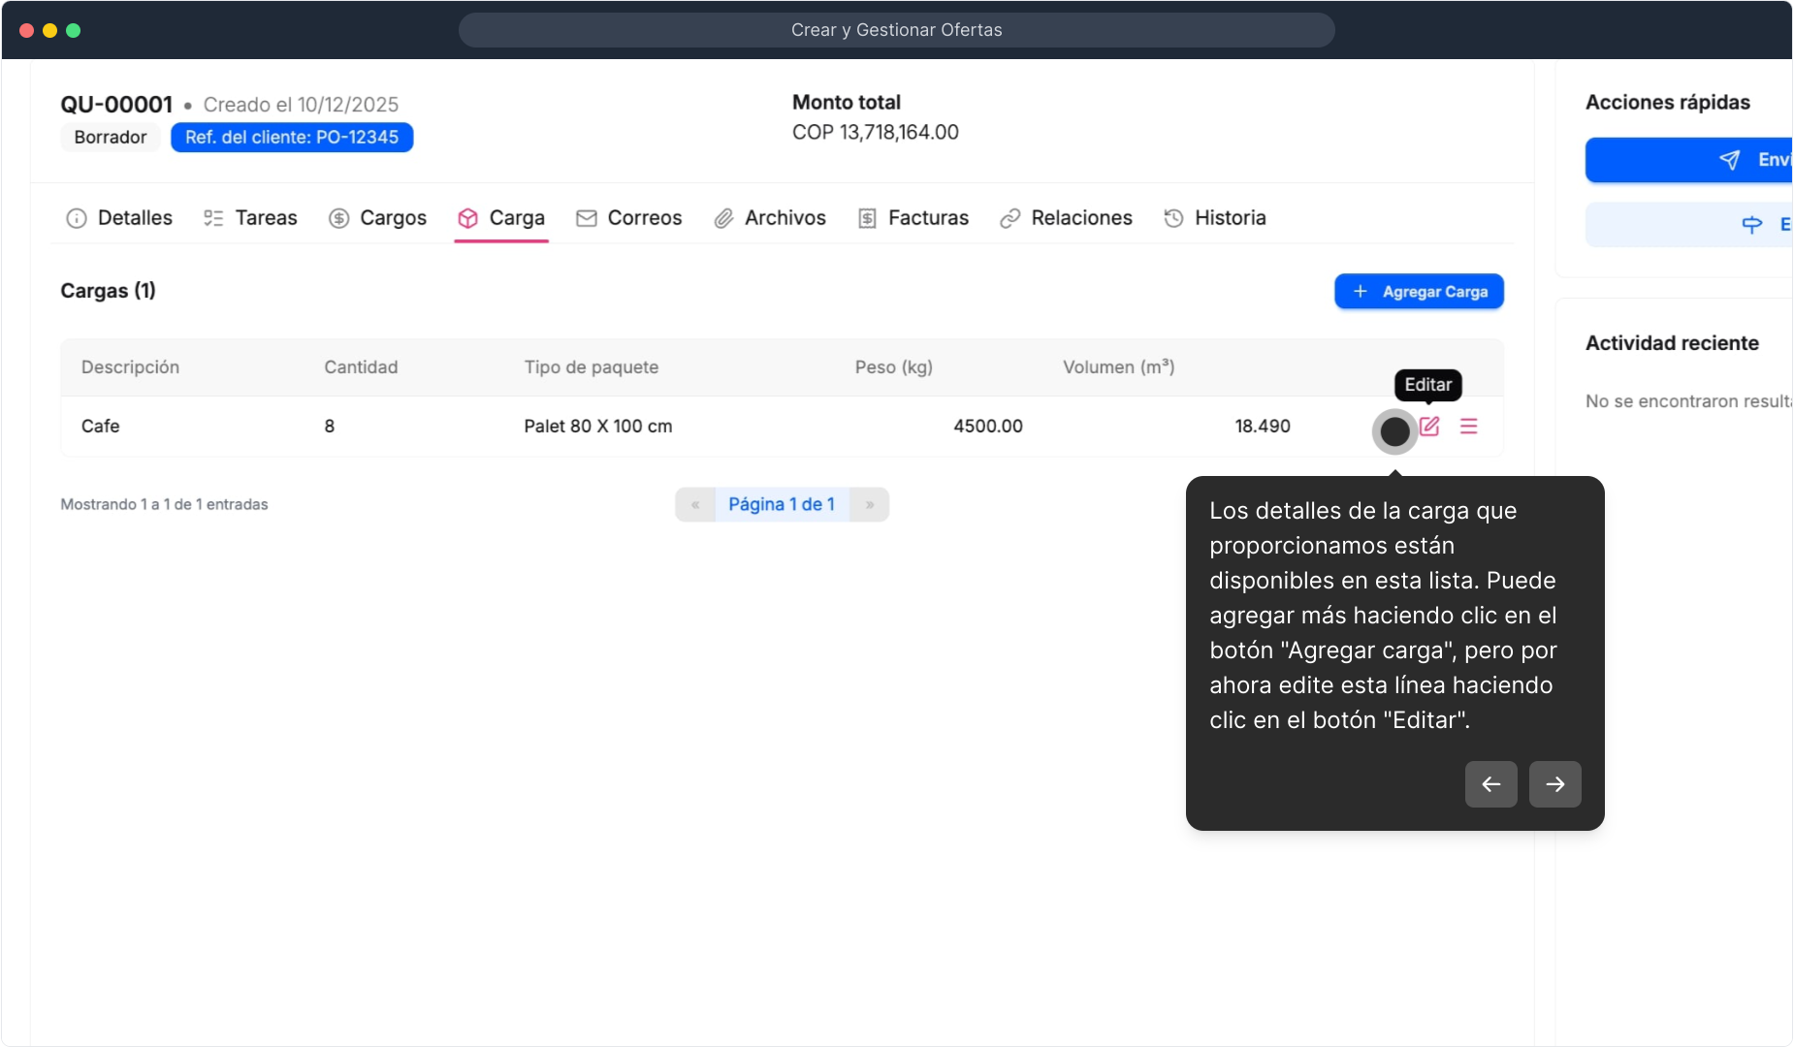This screenshot has width=1794, height=1047.
Task: Go to next tour step arrow
Action: (1554, 784)
